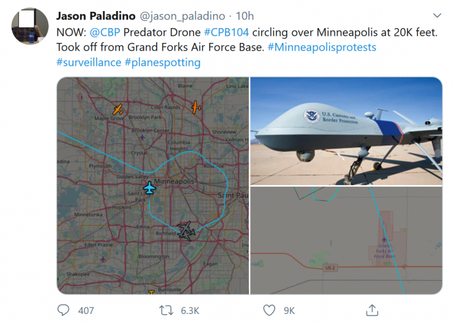This screenshot has width=455, height=325.
Task: Click Jason Paladino's profile avatar
Action: [29, 26]
